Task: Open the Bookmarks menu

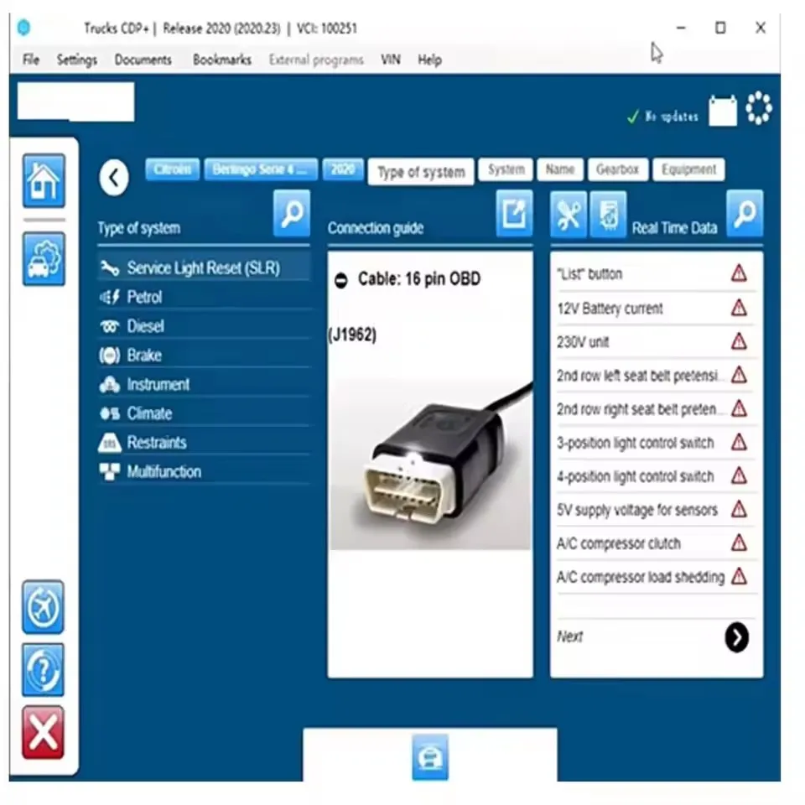Action: 221,60
